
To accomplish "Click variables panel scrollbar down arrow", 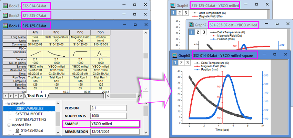I will pos(146,132).
